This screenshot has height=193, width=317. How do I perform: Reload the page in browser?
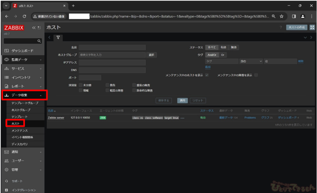click(x=24, y=17)
